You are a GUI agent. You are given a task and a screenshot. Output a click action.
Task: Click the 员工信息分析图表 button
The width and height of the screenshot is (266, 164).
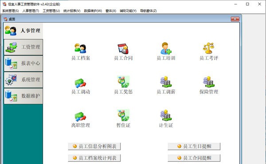click(x=94, y=146)
